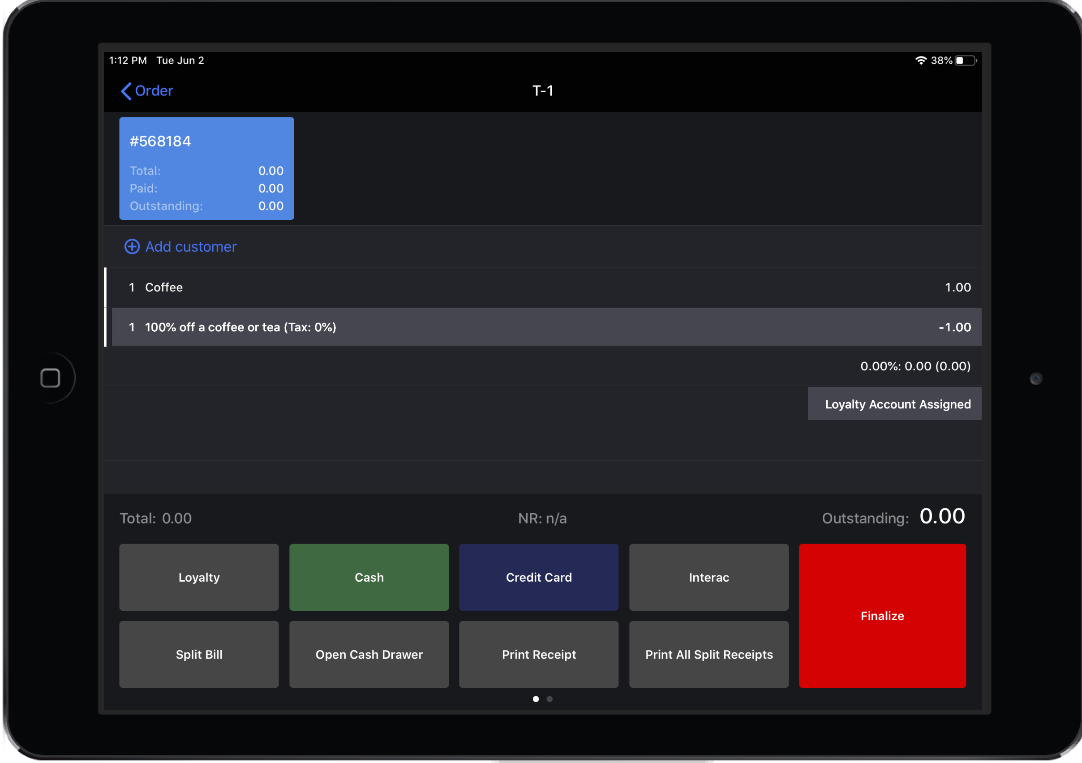
Task: Print All Split Receipts
Action: coord(709,654)
